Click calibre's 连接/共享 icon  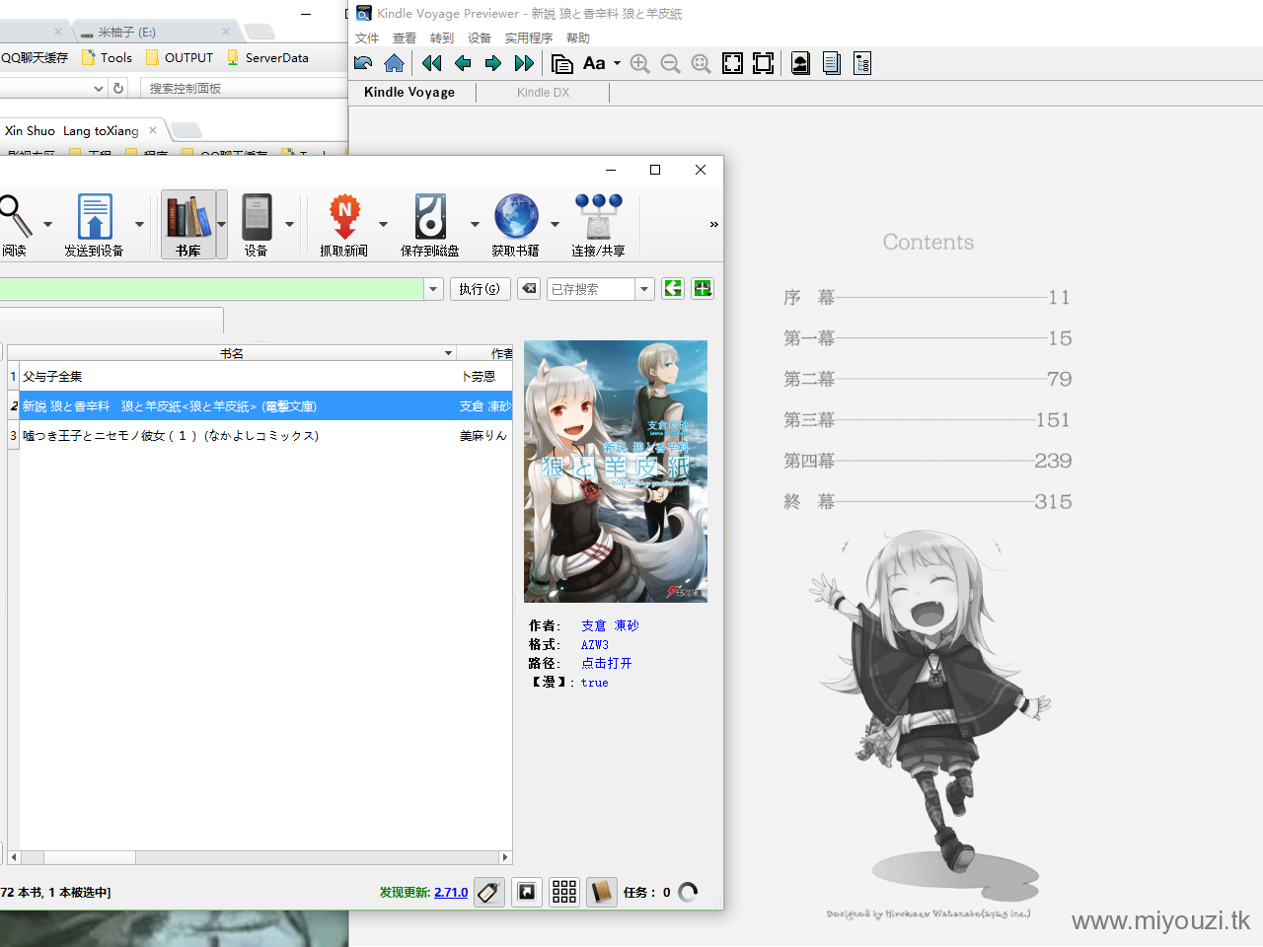[x=598, y=225]
